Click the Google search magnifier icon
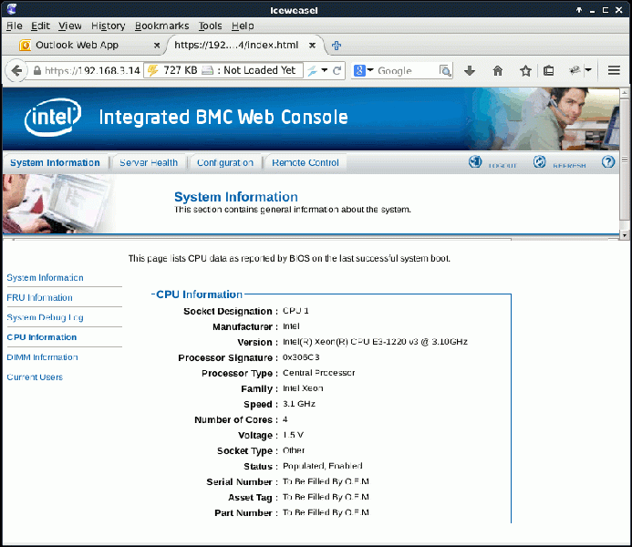632x547 pixels. point(445,71)
